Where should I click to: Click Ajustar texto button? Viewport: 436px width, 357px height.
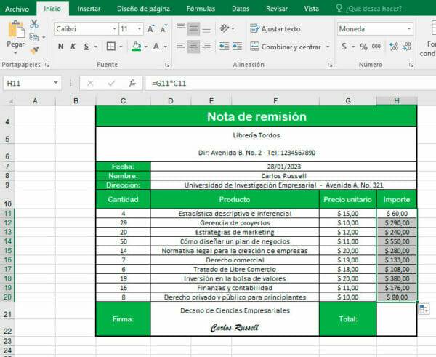pyautogui.click(x=275, y=29)
